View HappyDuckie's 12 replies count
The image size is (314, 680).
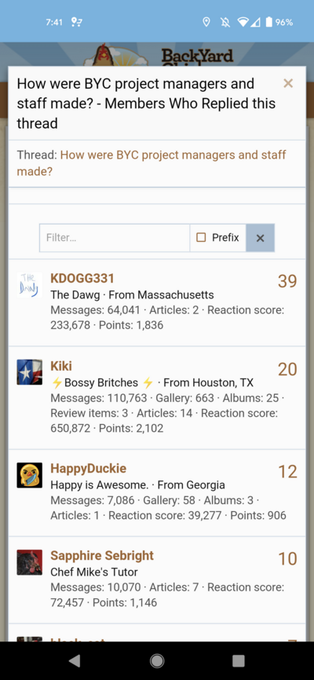(287, 471)
